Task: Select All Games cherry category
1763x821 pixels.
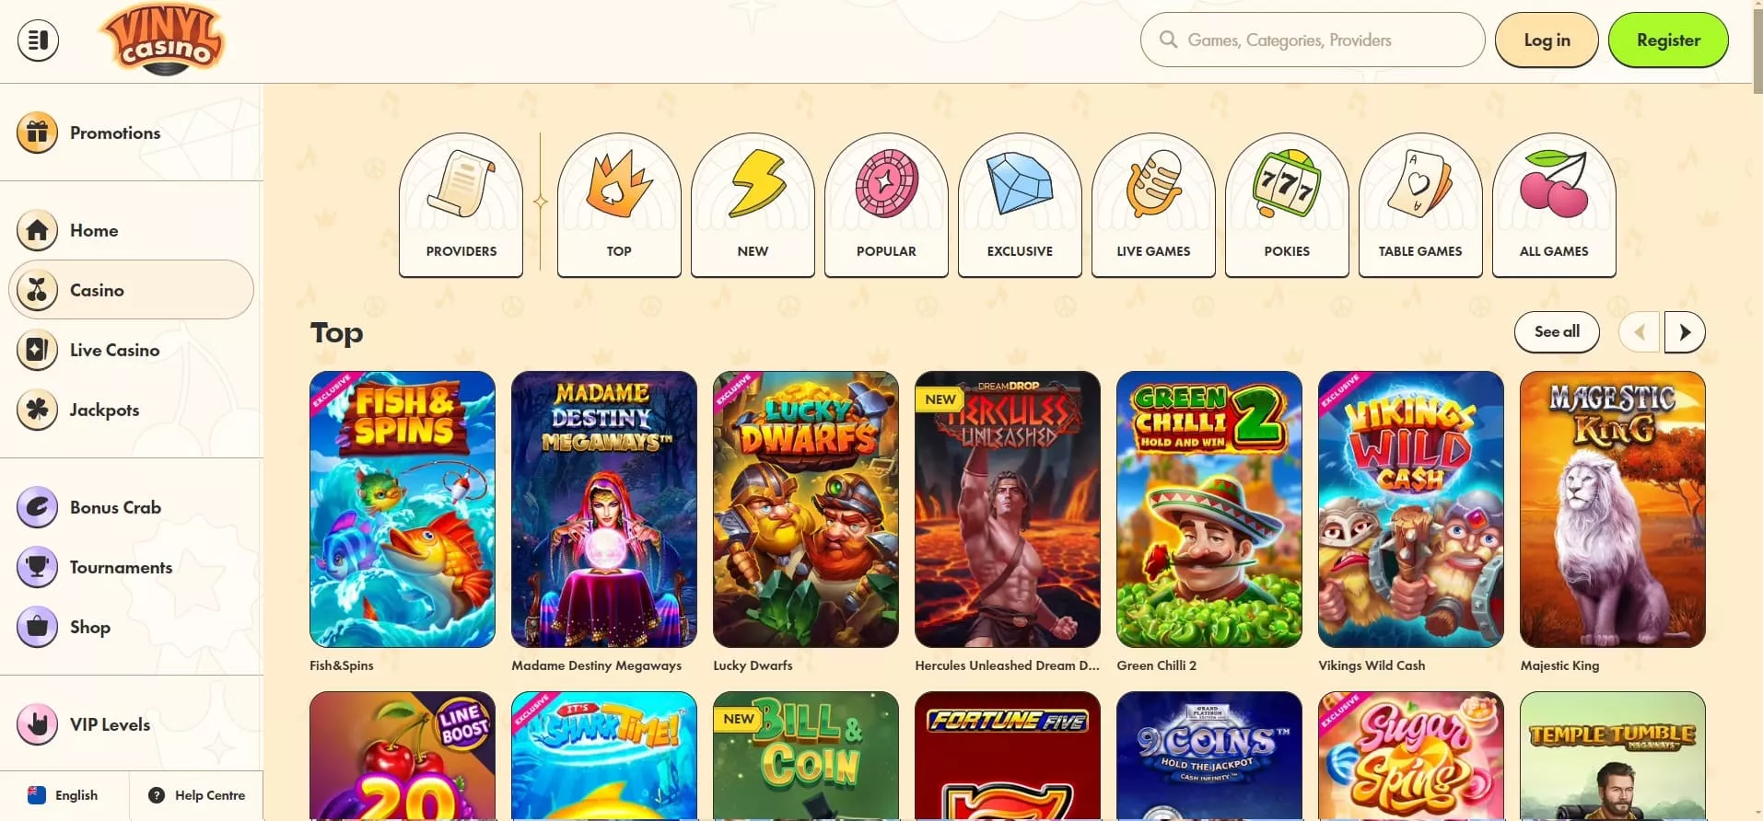Action: click(x=1554, y=204)
